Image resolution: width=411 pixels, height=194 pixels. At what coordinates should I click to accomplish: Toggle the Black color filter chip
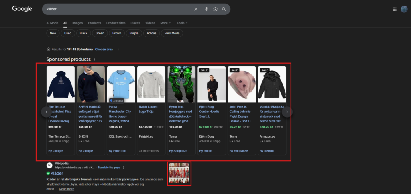[83, 33]
